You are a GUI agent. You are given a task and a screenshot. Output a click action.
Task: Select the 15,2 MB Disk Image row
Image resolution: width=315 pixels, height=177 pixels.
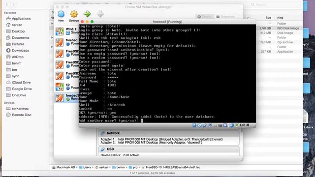(279, 33)
